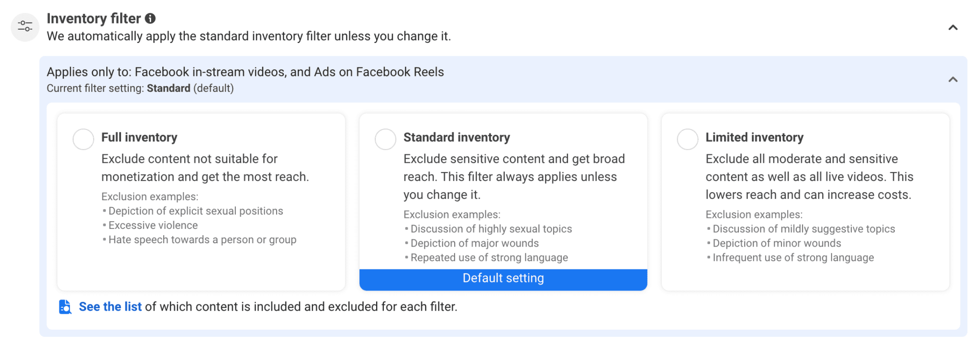Open the See the list link
The width and height of the screenshot is (980, 344).
click(x=110, y=307)
